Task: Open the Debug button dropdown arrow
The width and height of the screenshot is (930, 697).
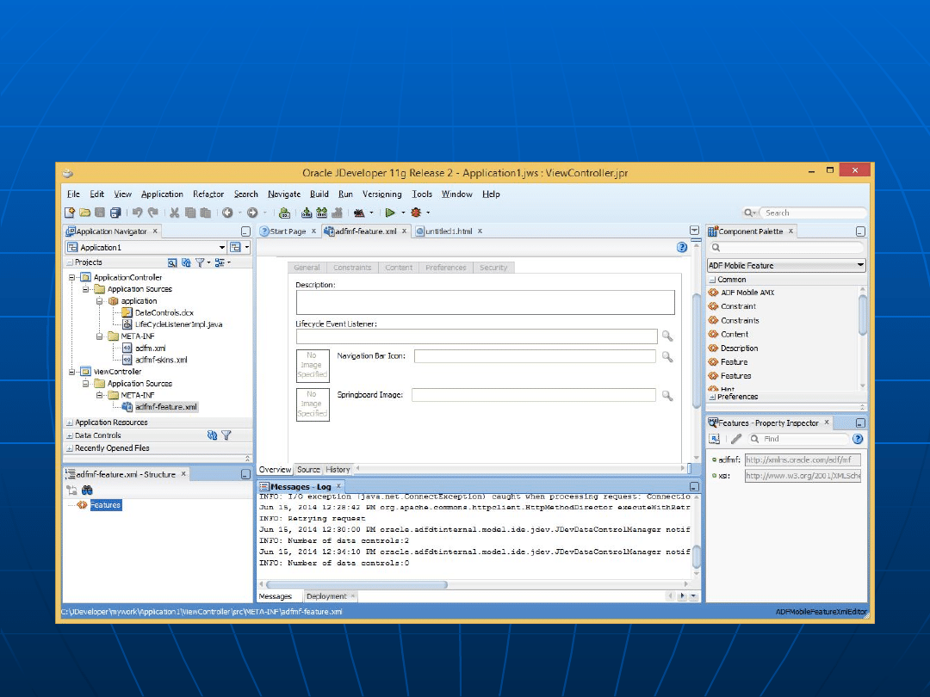Action: 428,213
